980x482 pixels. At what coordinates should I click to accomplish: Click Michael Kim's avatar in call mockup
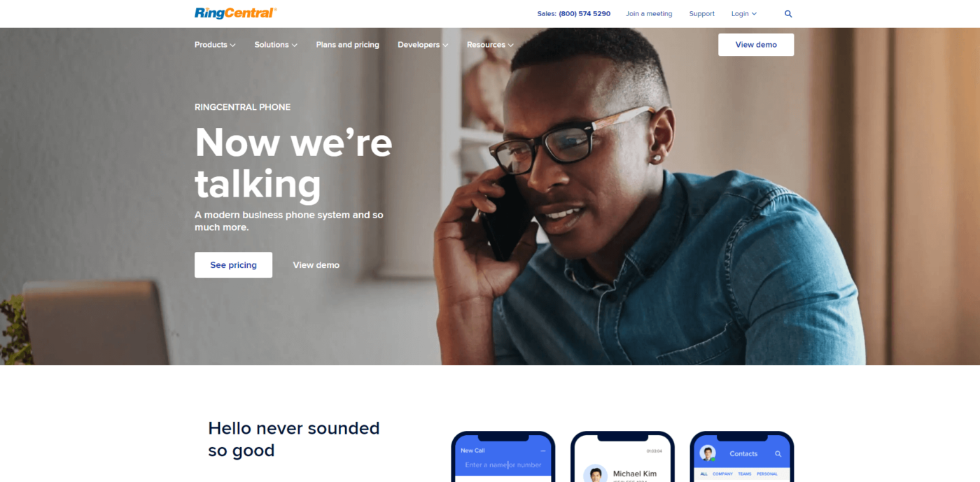click(x=595, y=474)
